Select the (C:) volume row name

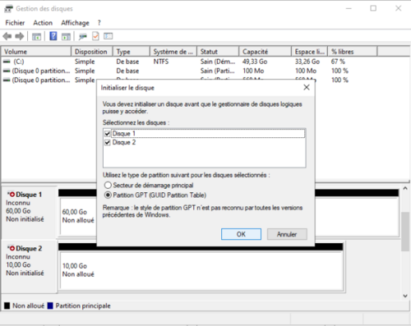click(19, 62)
